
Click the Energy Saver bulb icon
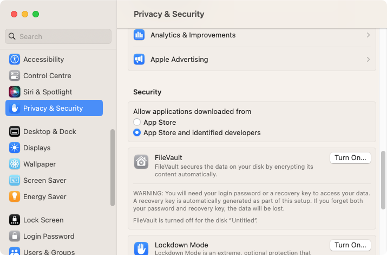pyautogui.click(x=15, y=196)
